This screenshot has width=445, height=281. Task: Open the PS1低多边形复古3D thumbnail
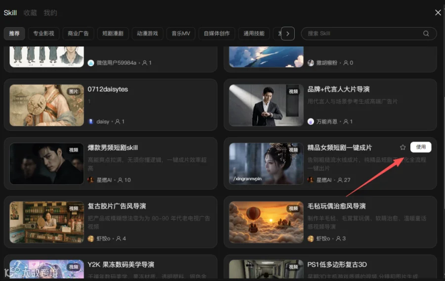266,269
